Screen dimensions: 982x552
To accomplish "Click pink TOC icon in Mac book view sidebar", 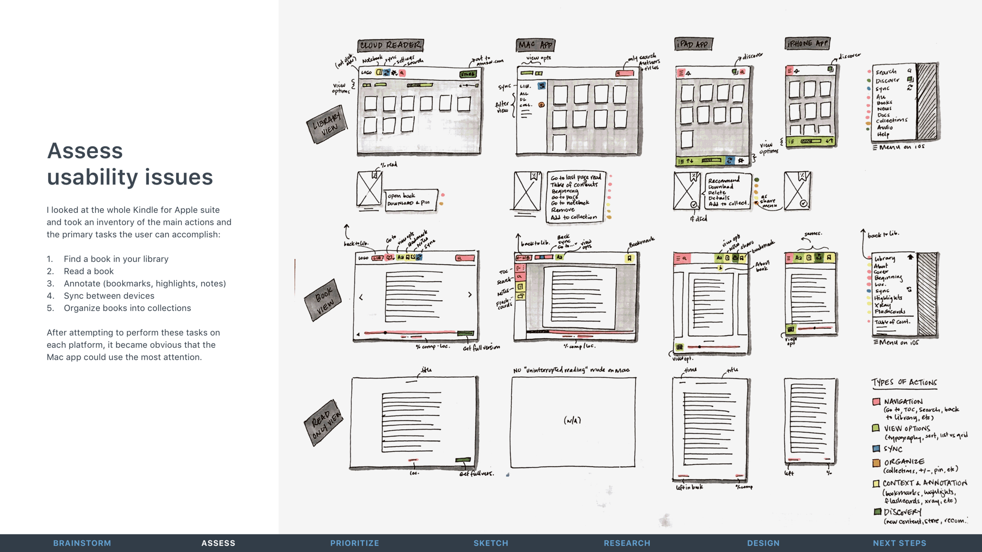I will click(x=520, y=268).
